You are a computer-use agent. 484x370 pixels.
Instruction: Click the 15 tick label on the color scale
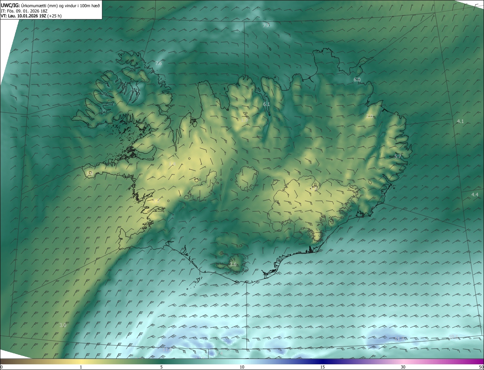click(323, 367)
